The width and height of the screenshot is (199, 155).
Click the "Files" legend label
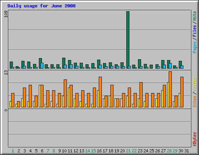194,31
